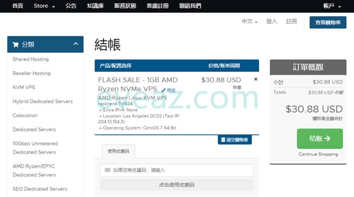Click the Operating System: CentOS 7 64 Bit line
This screenshot has width=354, height=197.
138,128
